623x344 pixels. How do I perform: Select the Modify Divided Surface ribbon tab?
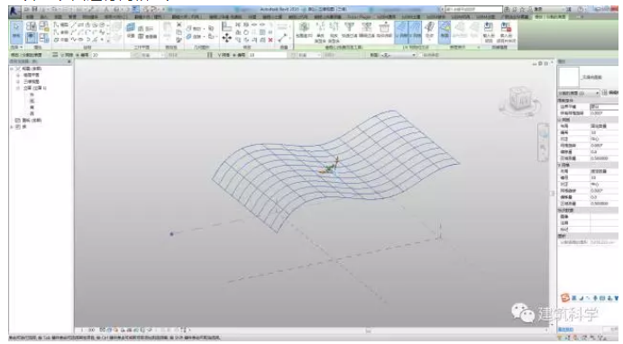(550, 17)
